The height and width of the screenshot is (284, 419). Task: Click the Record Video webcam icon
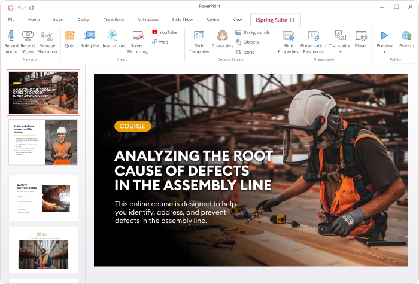point(28,35)
